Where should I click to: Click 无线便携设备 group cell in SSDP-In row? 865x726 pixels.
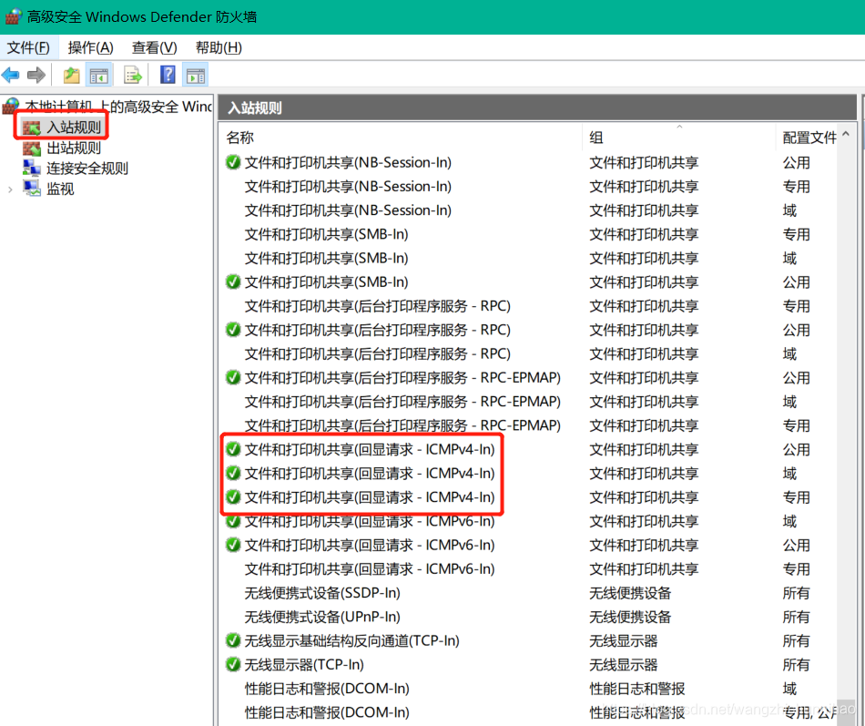[x=630, y=593]
